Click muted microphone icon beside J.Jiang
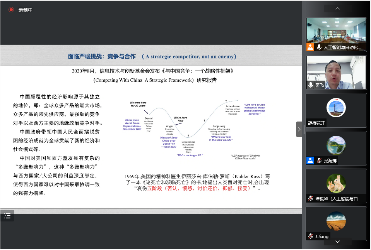Viewport: 371px width, 250px height. click(311, 236)
